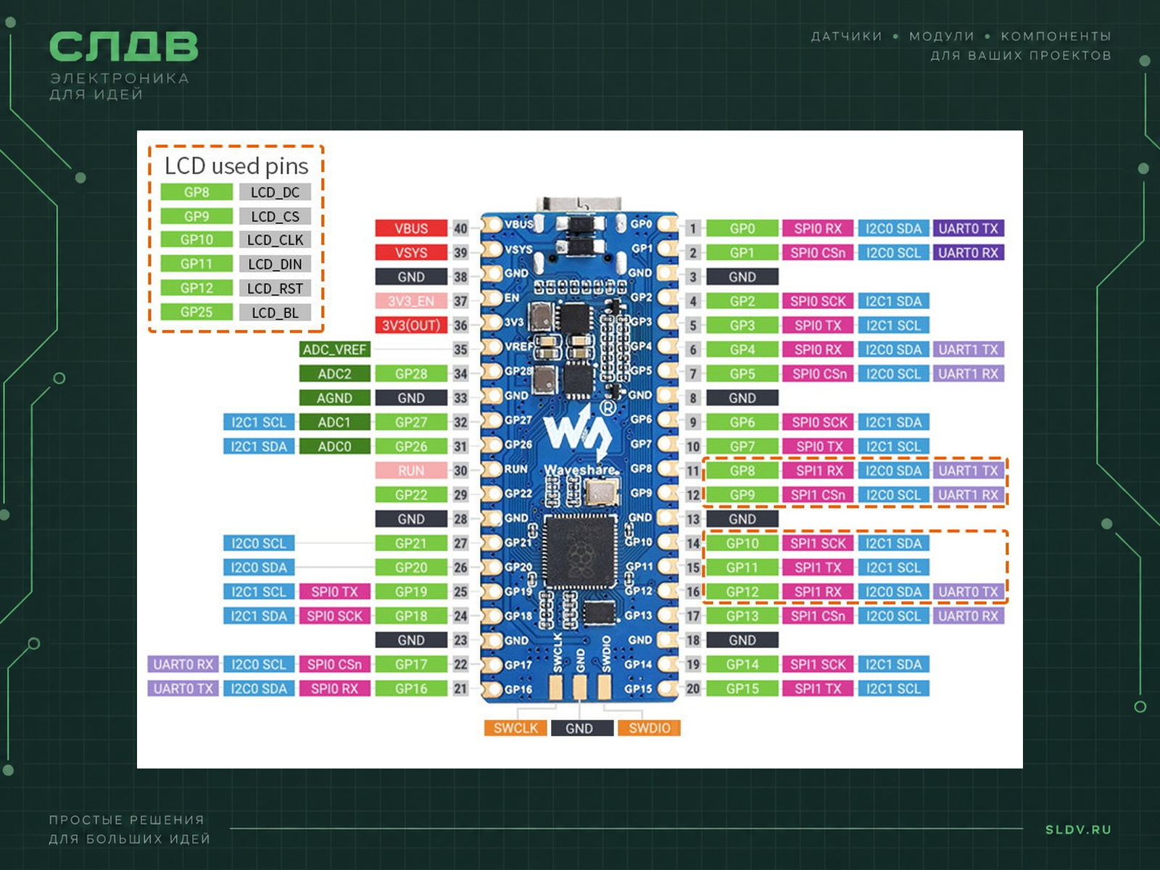The image size is (1160, 870).
Task: Click the "LCD used pins" legend title
Action: point(236,166)
